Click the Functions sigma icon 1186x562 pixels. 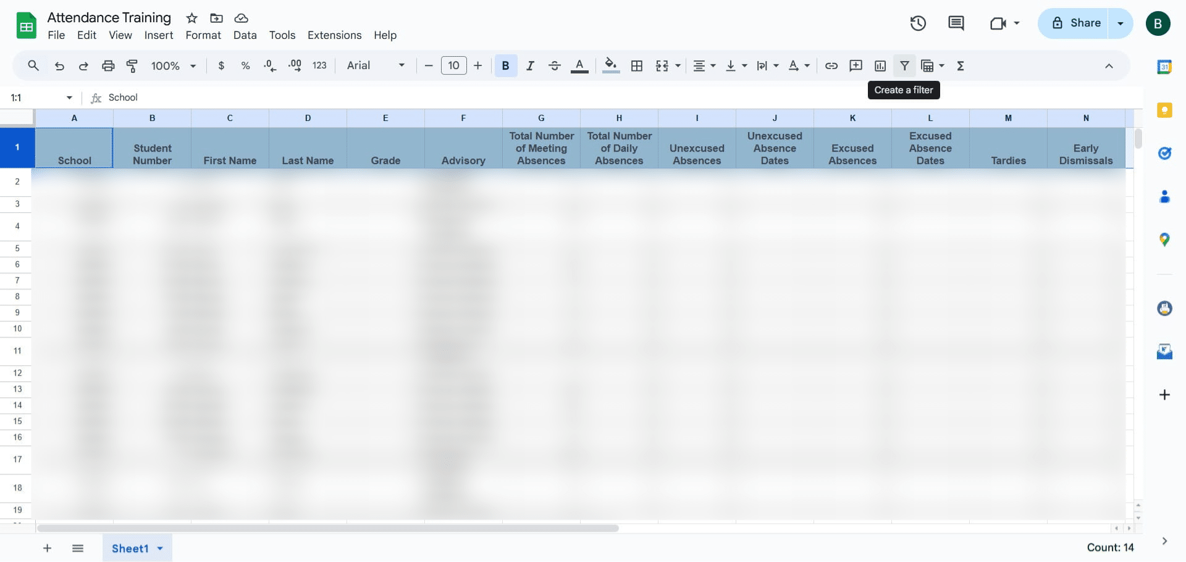961,65
